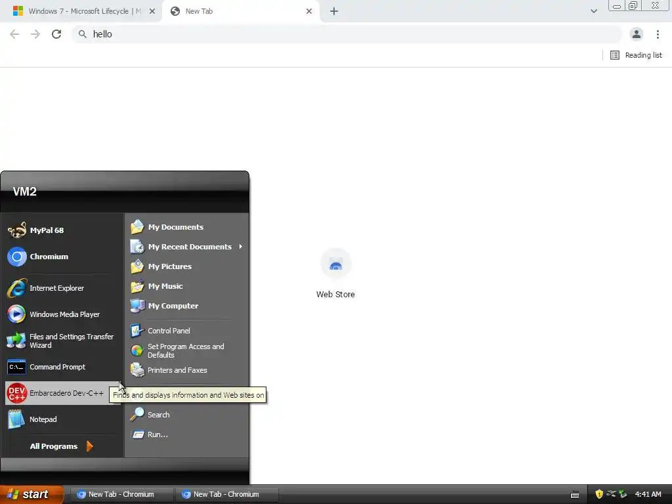672x504 pixels.
Task: Open My Pictures folder
Action: 186,266
